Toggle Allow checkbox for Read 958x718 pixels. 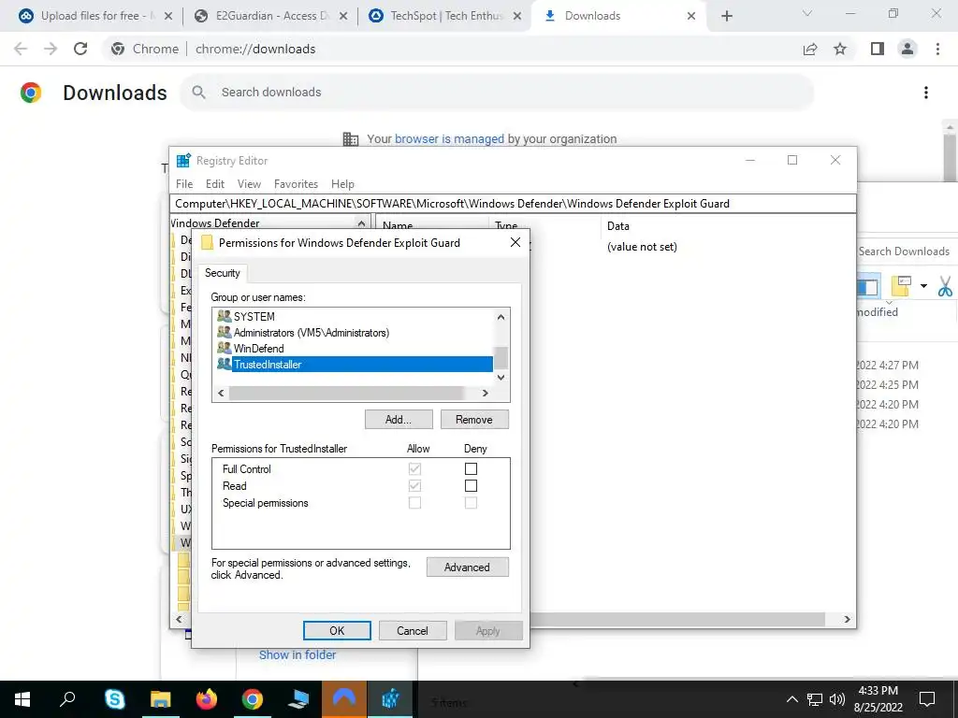[x=414, y=486]
